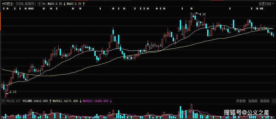Image resolution: width=276 pixels, height=119 pixels.
Task: Click the dropdown arrow next to 设置均线
Action: click(x=273, y=4)
